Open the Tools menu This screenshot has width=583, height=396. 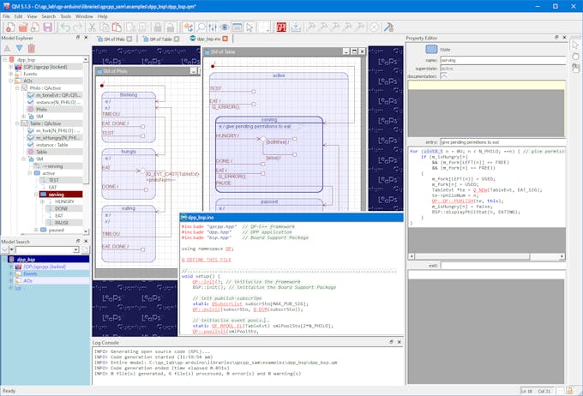click(65, 15)
